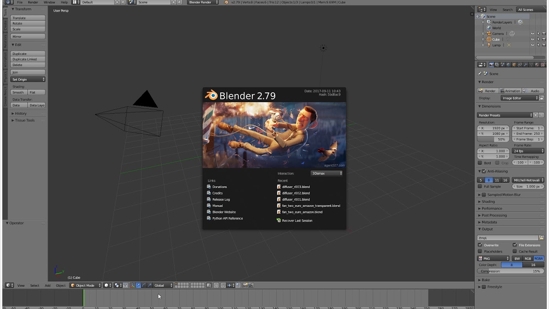
Task: Open the Object Mode dropdown
Action: click(86, 285)
